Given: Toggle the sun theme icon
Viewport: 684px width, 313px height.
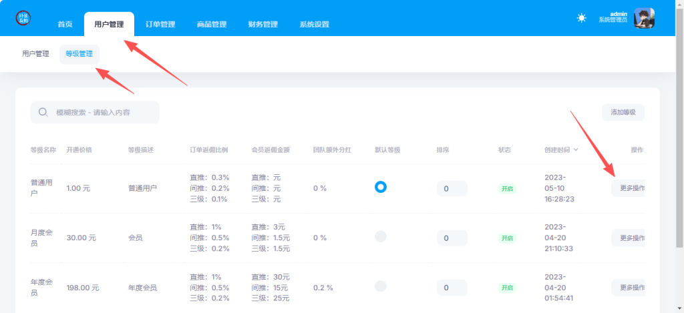Looking at the screenshot, I should pyautogui.click(x=582, y=18).
